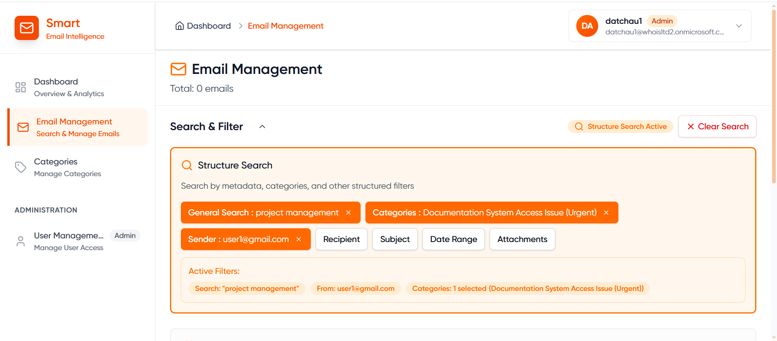Click the home icon in breadcrumb
This screenshot has width=777, height=341.
[x=179, y=26]
